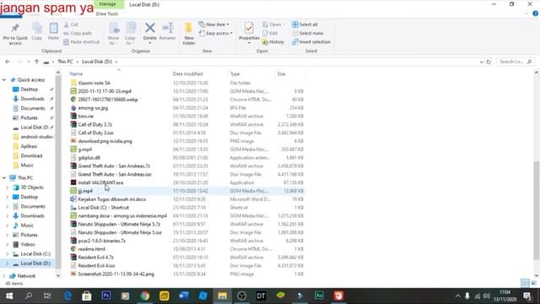Open Downloads under Quick access
Screen dimensions: 540x304
(x=32, y=99)
